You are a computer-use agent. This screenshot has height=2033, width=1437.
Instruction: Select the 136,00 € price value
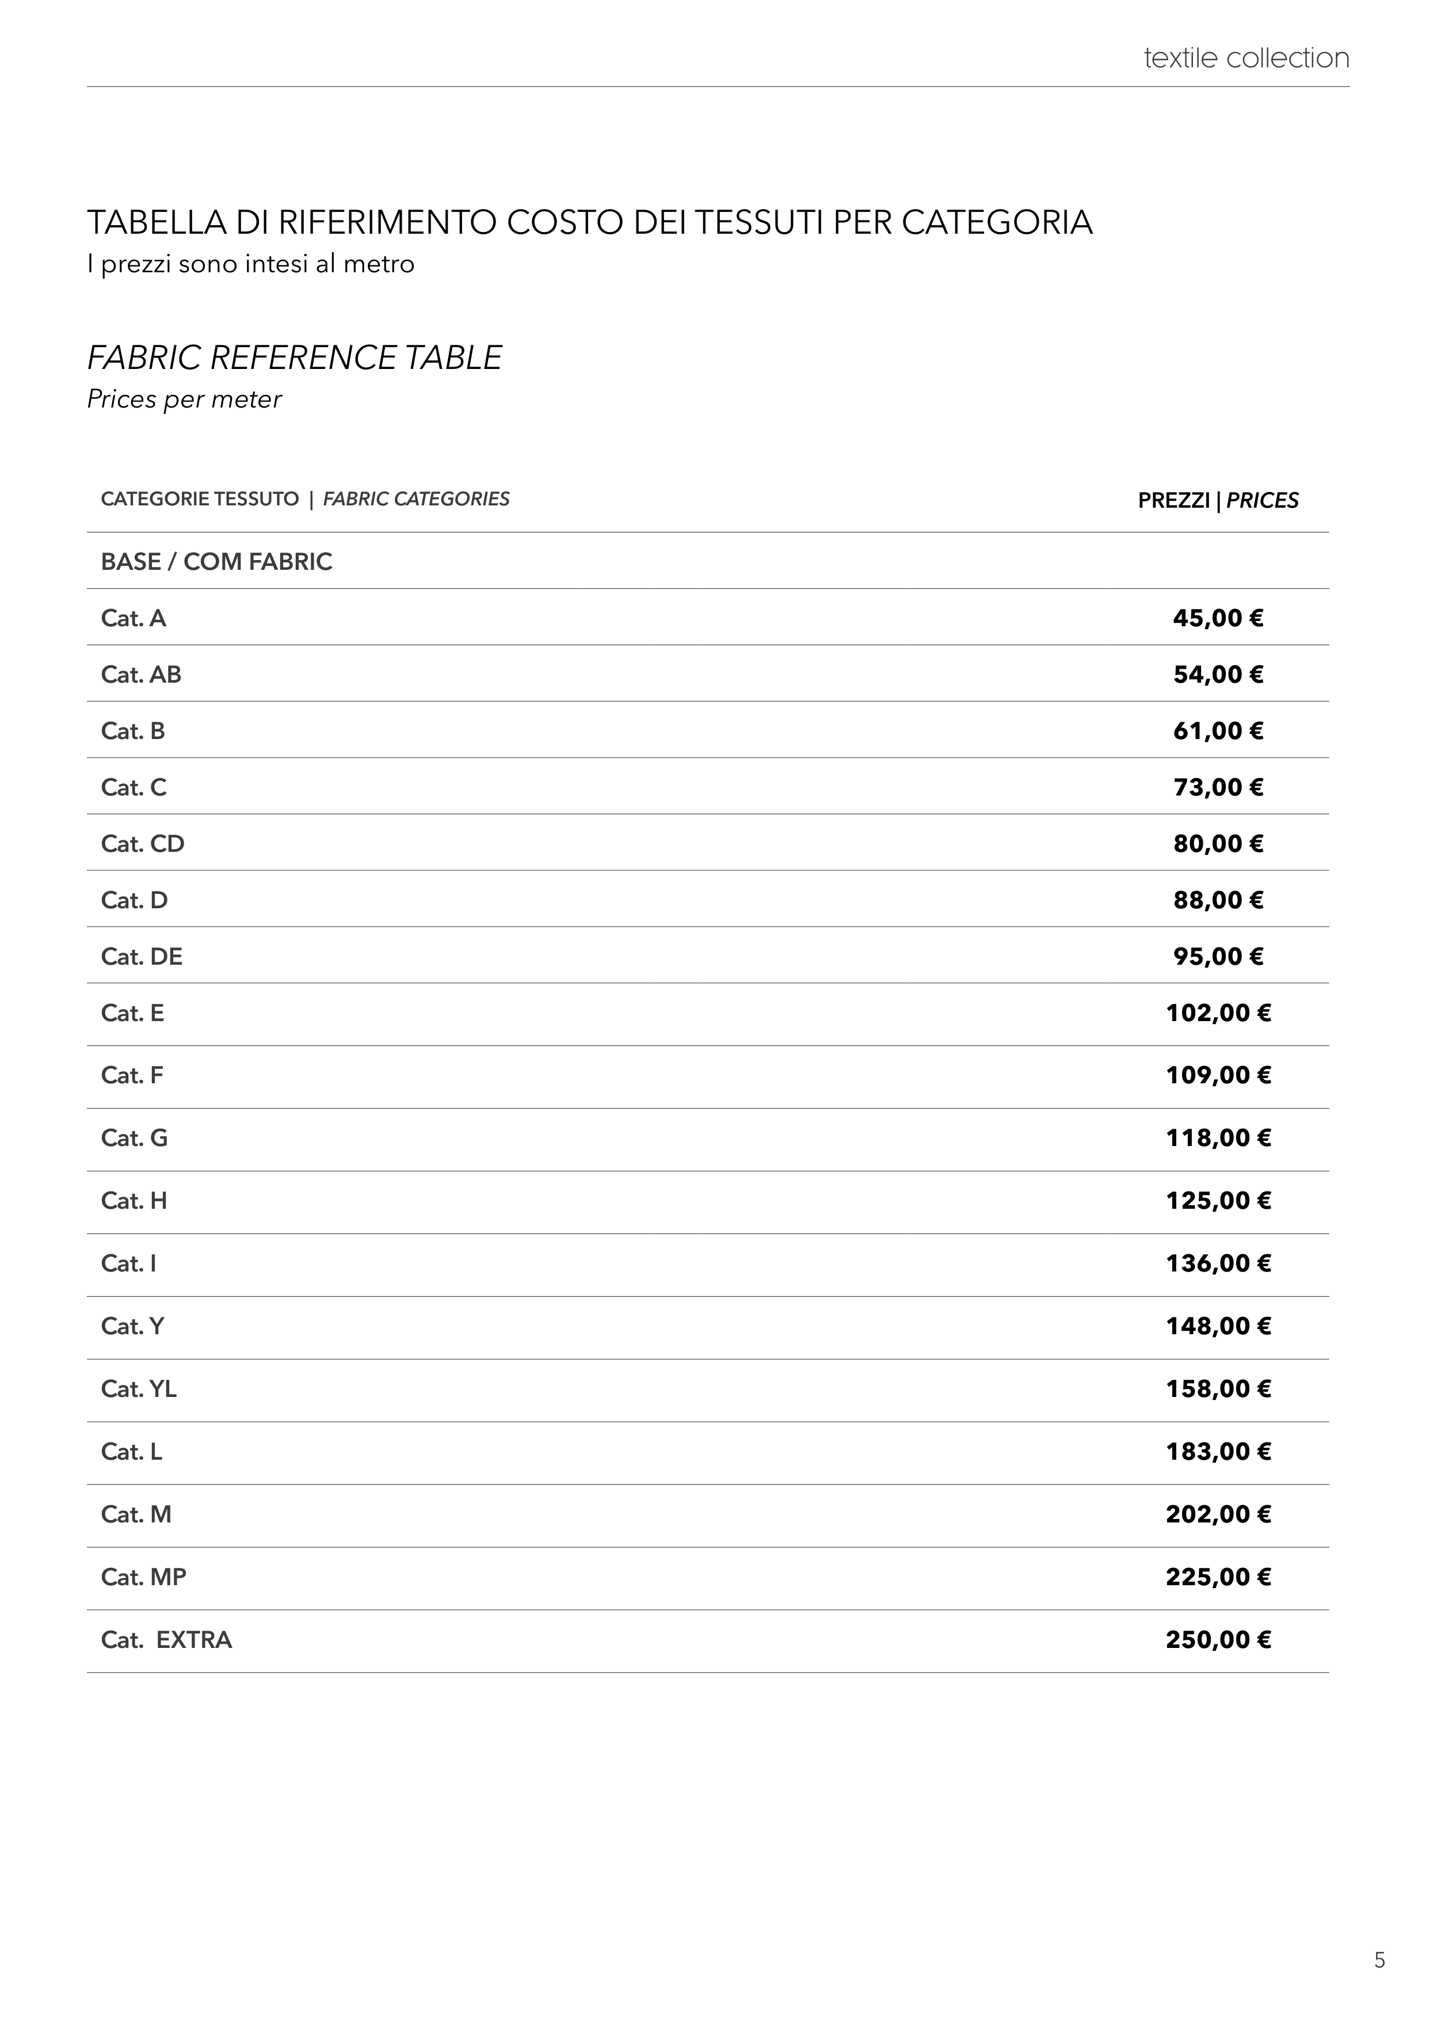tap(1217, 1263)
